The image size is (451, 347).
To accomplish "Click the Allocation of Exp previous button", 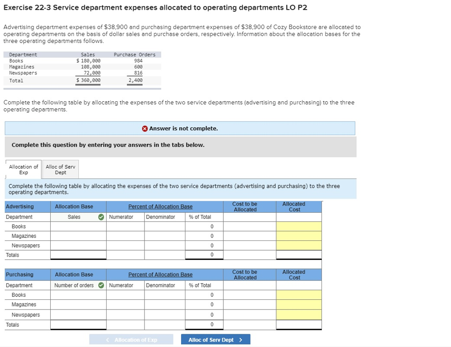I will point(130,339).
